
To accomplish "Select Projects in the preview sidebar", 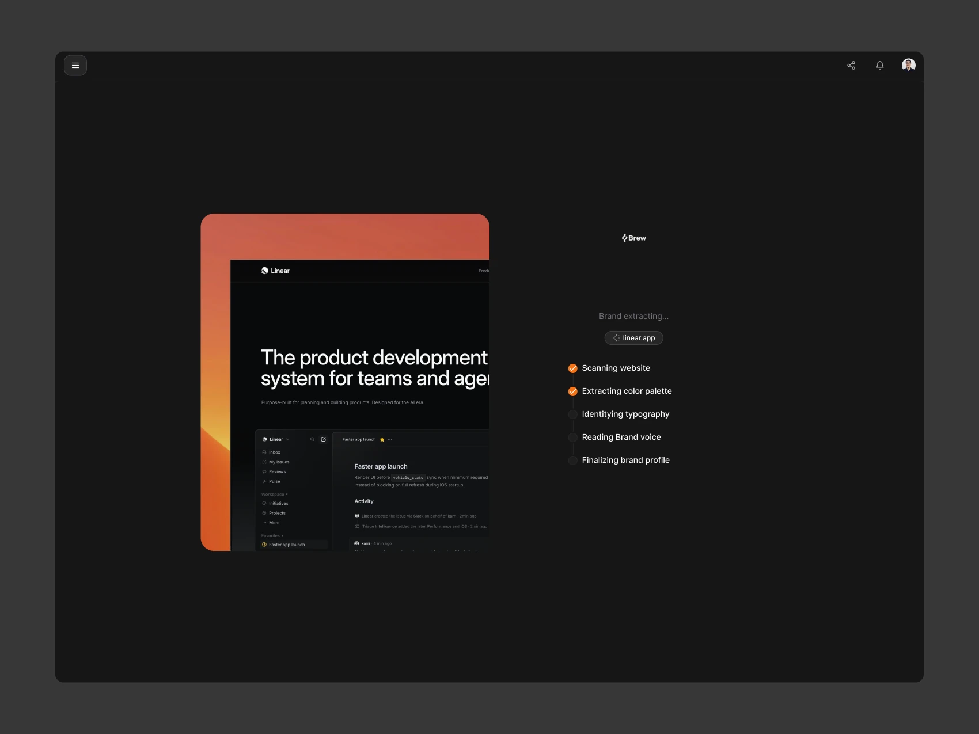I will click(x=274, y=513).
